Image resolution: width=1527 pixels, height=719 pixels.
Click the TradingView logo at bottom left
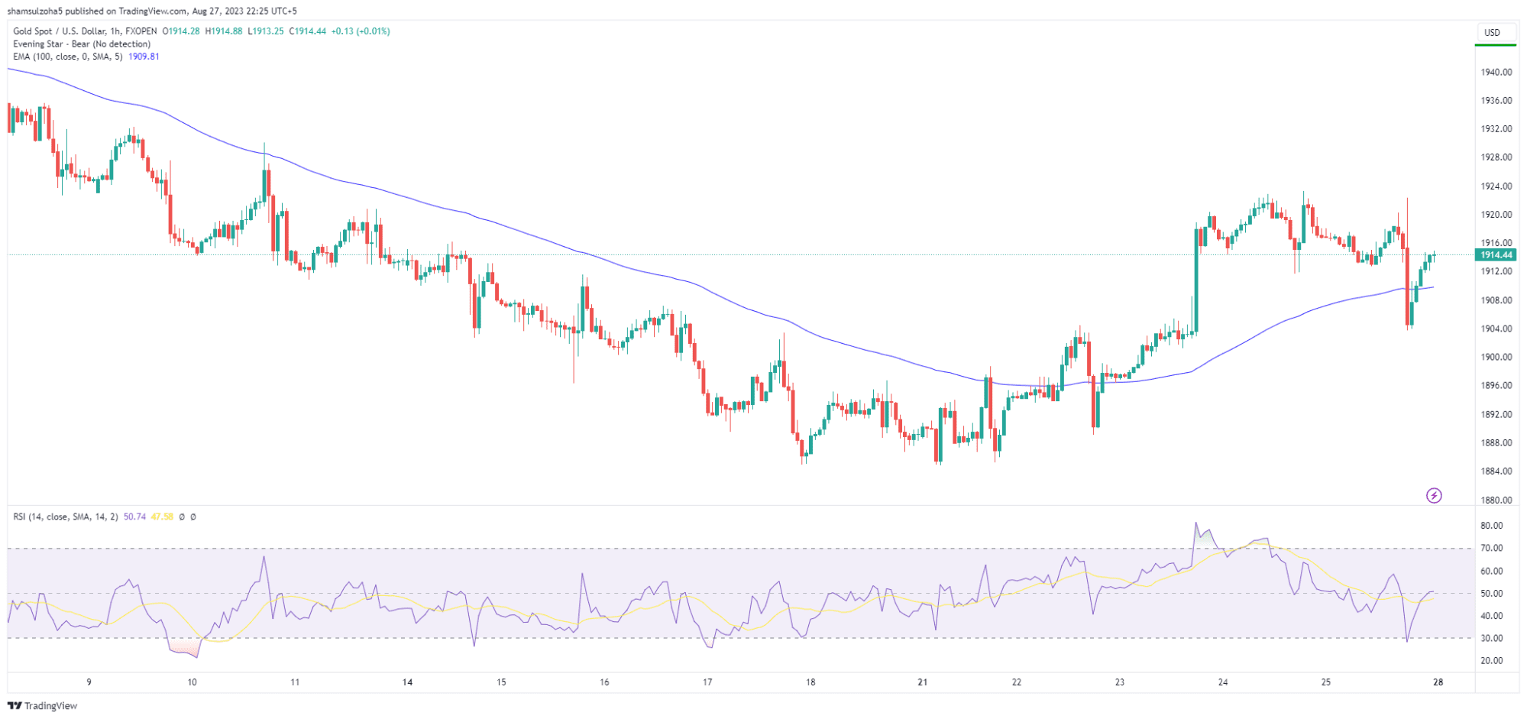click(43, 706)
